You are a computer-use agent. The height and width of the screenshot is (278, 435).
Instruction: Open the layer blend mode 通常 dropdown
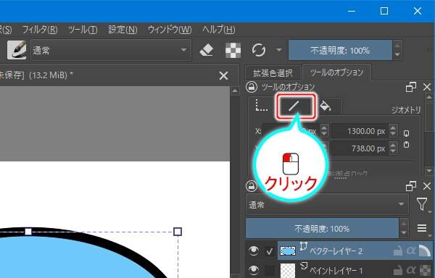point(328,205)
